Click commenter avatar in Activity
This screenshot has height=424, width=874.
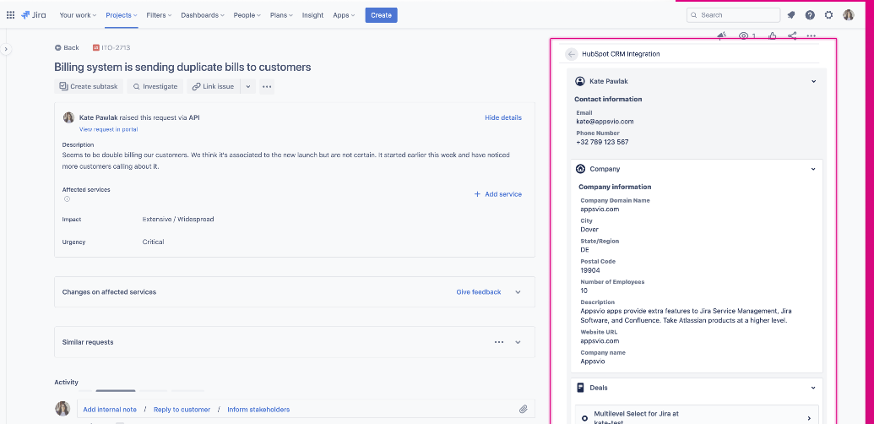pyautogui.click(x=62, y=409)
